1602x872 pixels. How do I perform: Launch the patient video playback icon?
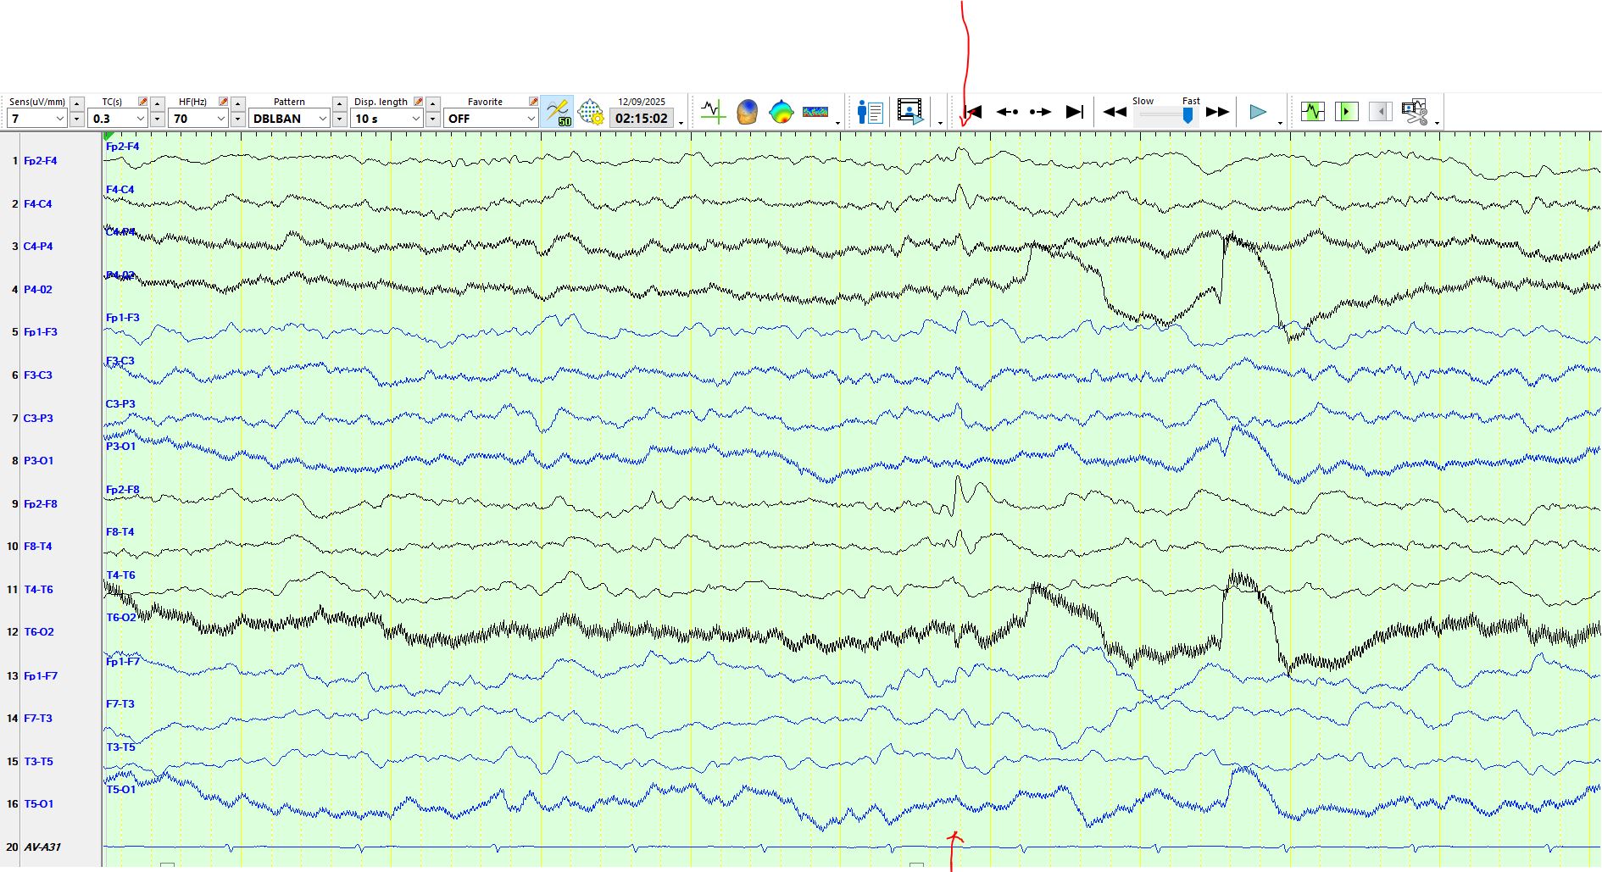tap(910, 112)
